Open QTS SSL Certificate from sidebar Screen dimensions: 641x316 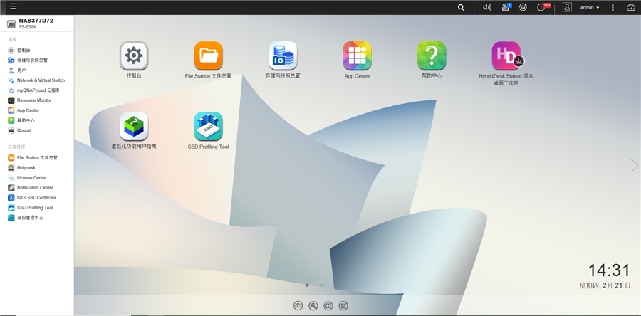[x=36, y=197]
